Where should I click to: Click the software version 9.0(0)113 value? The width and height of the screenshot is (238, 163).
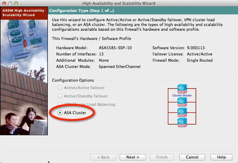pyautogui.click(x=195, y=48)
